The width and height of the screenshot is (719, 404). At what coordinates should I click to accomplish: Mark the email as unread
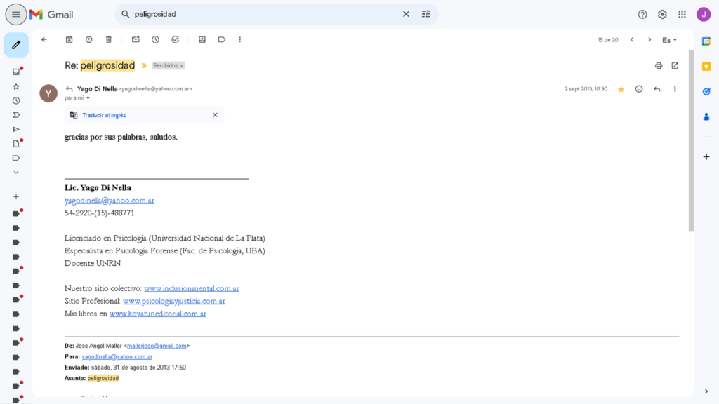click(136, 40)
